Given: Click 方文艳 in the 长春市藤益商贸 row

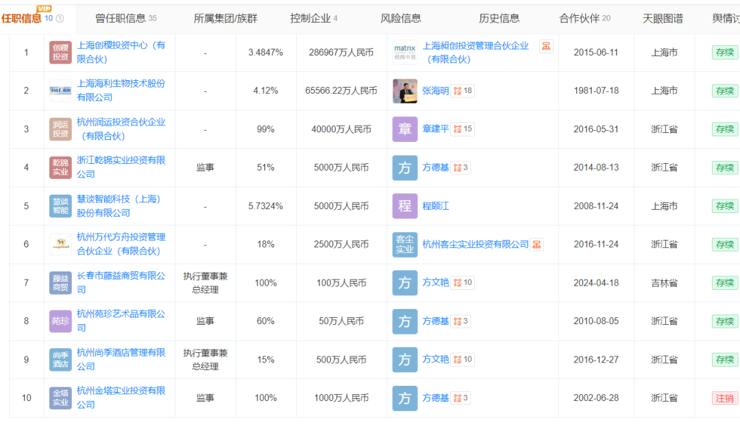Looking at the screenshot, I should tap(435, 283).
